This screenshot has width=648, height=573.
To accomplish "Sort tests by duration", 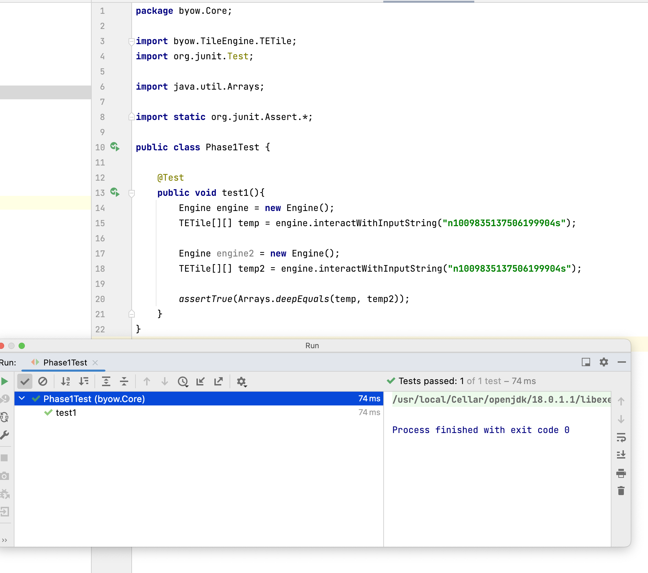I will coord(84,381).
